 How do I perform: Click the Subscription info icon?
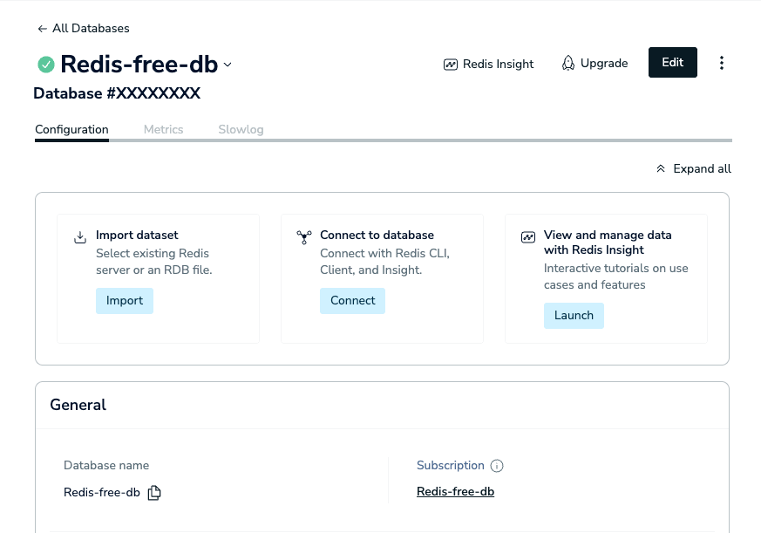497,466
